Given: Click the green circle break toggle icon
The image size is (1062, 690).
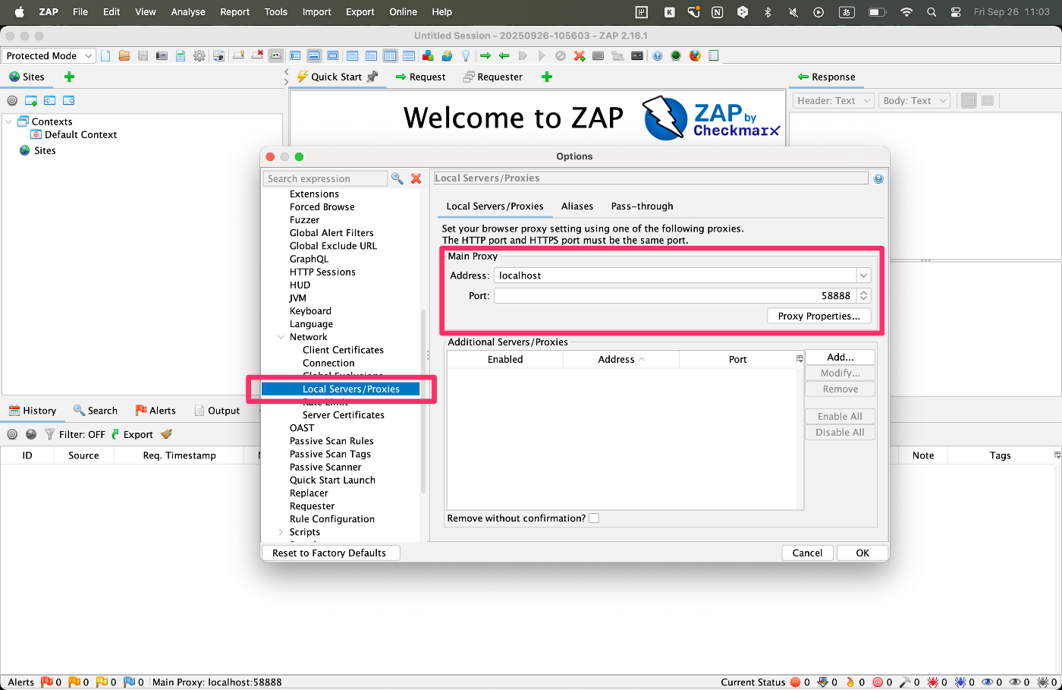Looking at the screenshot, I should pos(676,55).
